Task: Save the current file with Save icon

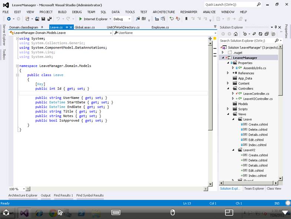Action: click(43, 19)
